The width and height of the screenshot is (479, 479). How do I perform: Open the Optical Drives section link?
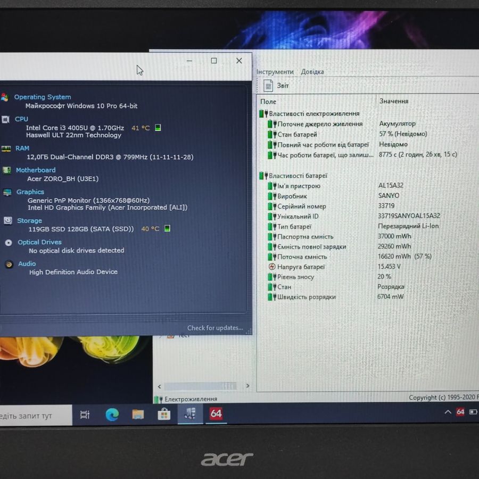(39, 242)
